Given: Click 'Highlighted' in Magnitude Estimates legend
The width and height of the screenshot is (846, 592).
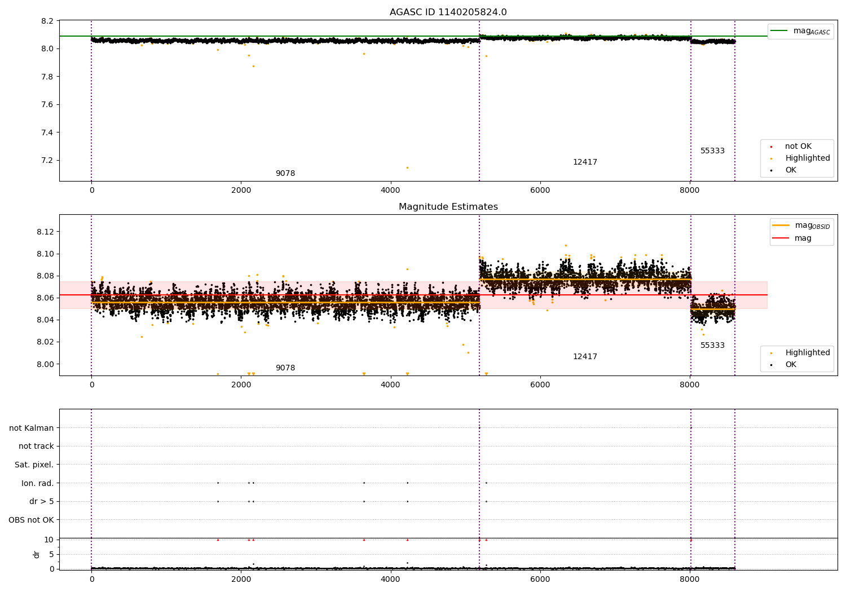Looking at the screenshot, I should 807,353.
